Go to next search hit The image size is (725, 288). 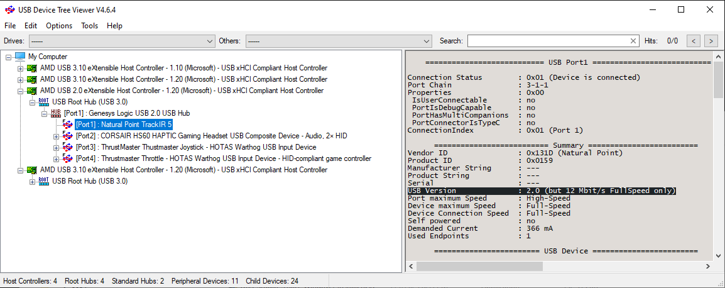click(x=711, y=41)
